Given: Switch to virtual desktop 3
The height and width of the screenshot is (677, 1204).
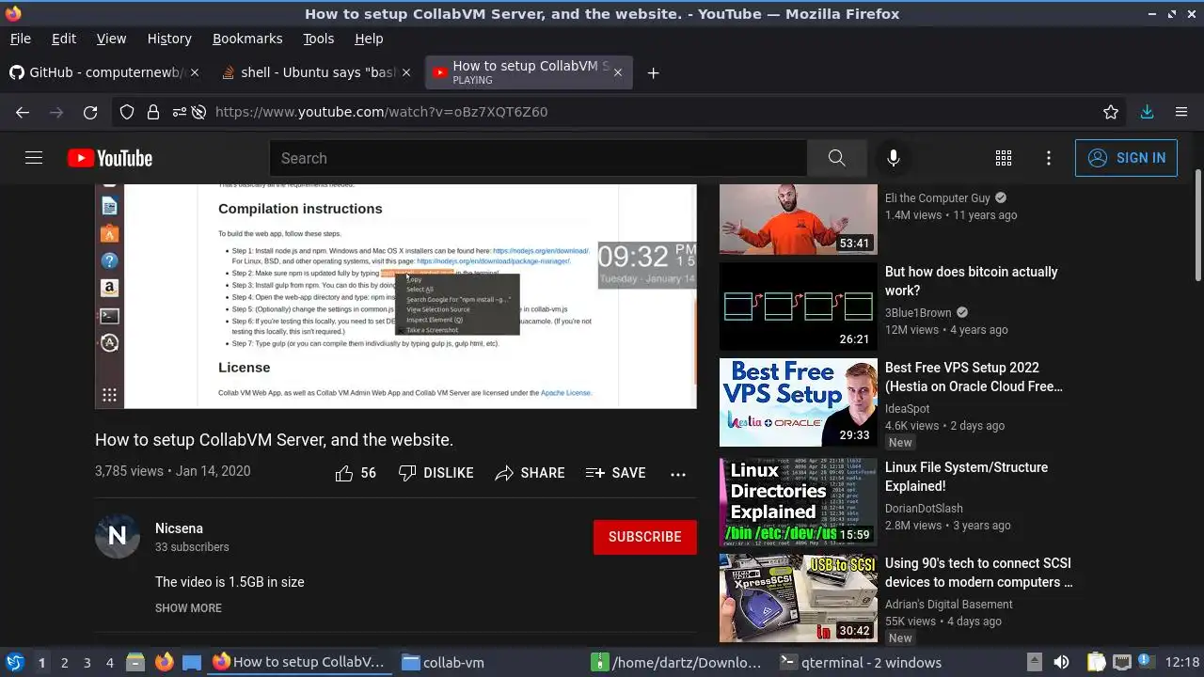Looking at the screenshot, I should [x=87, y=662].
